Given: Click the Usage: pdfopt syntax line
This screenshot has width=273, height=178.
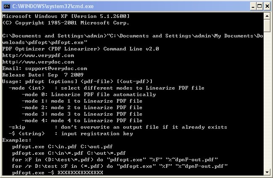Looking at the screenshot, I should [x=77, y=81].
